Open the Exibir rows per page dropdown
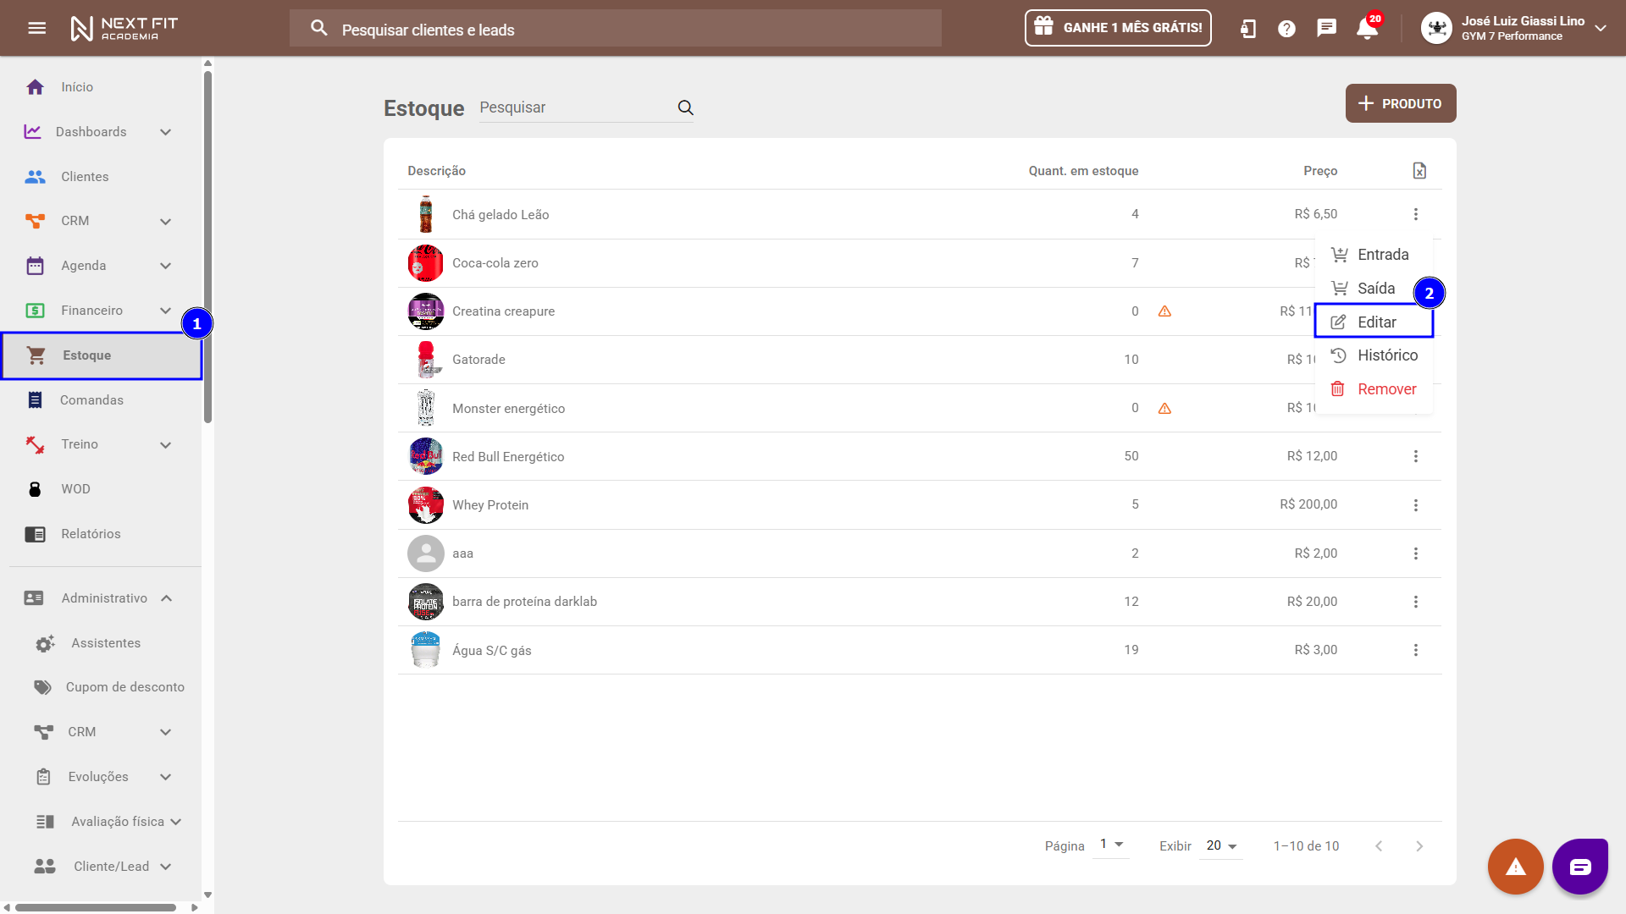 tap(1221, 845)
